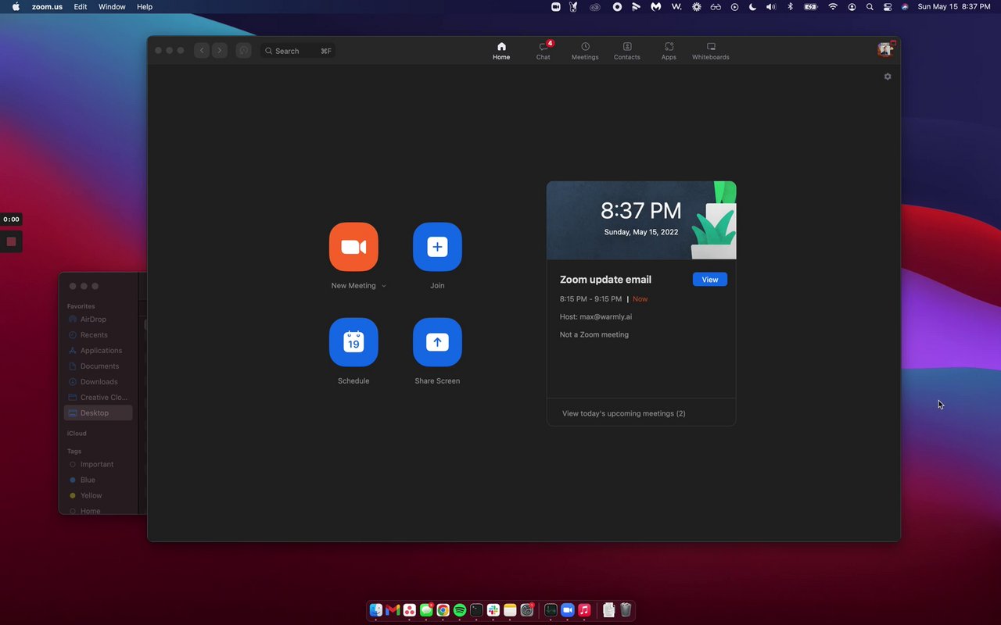The image size is (1001, 625).
Task: Click the menu bar date and time
Action: (x=954, y=7)
